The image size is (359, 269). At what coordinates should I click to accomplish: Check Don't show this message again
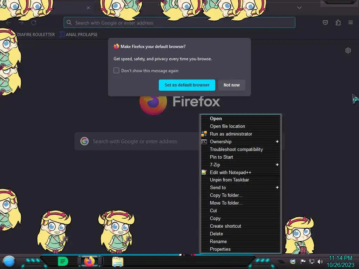click(116, 70)
